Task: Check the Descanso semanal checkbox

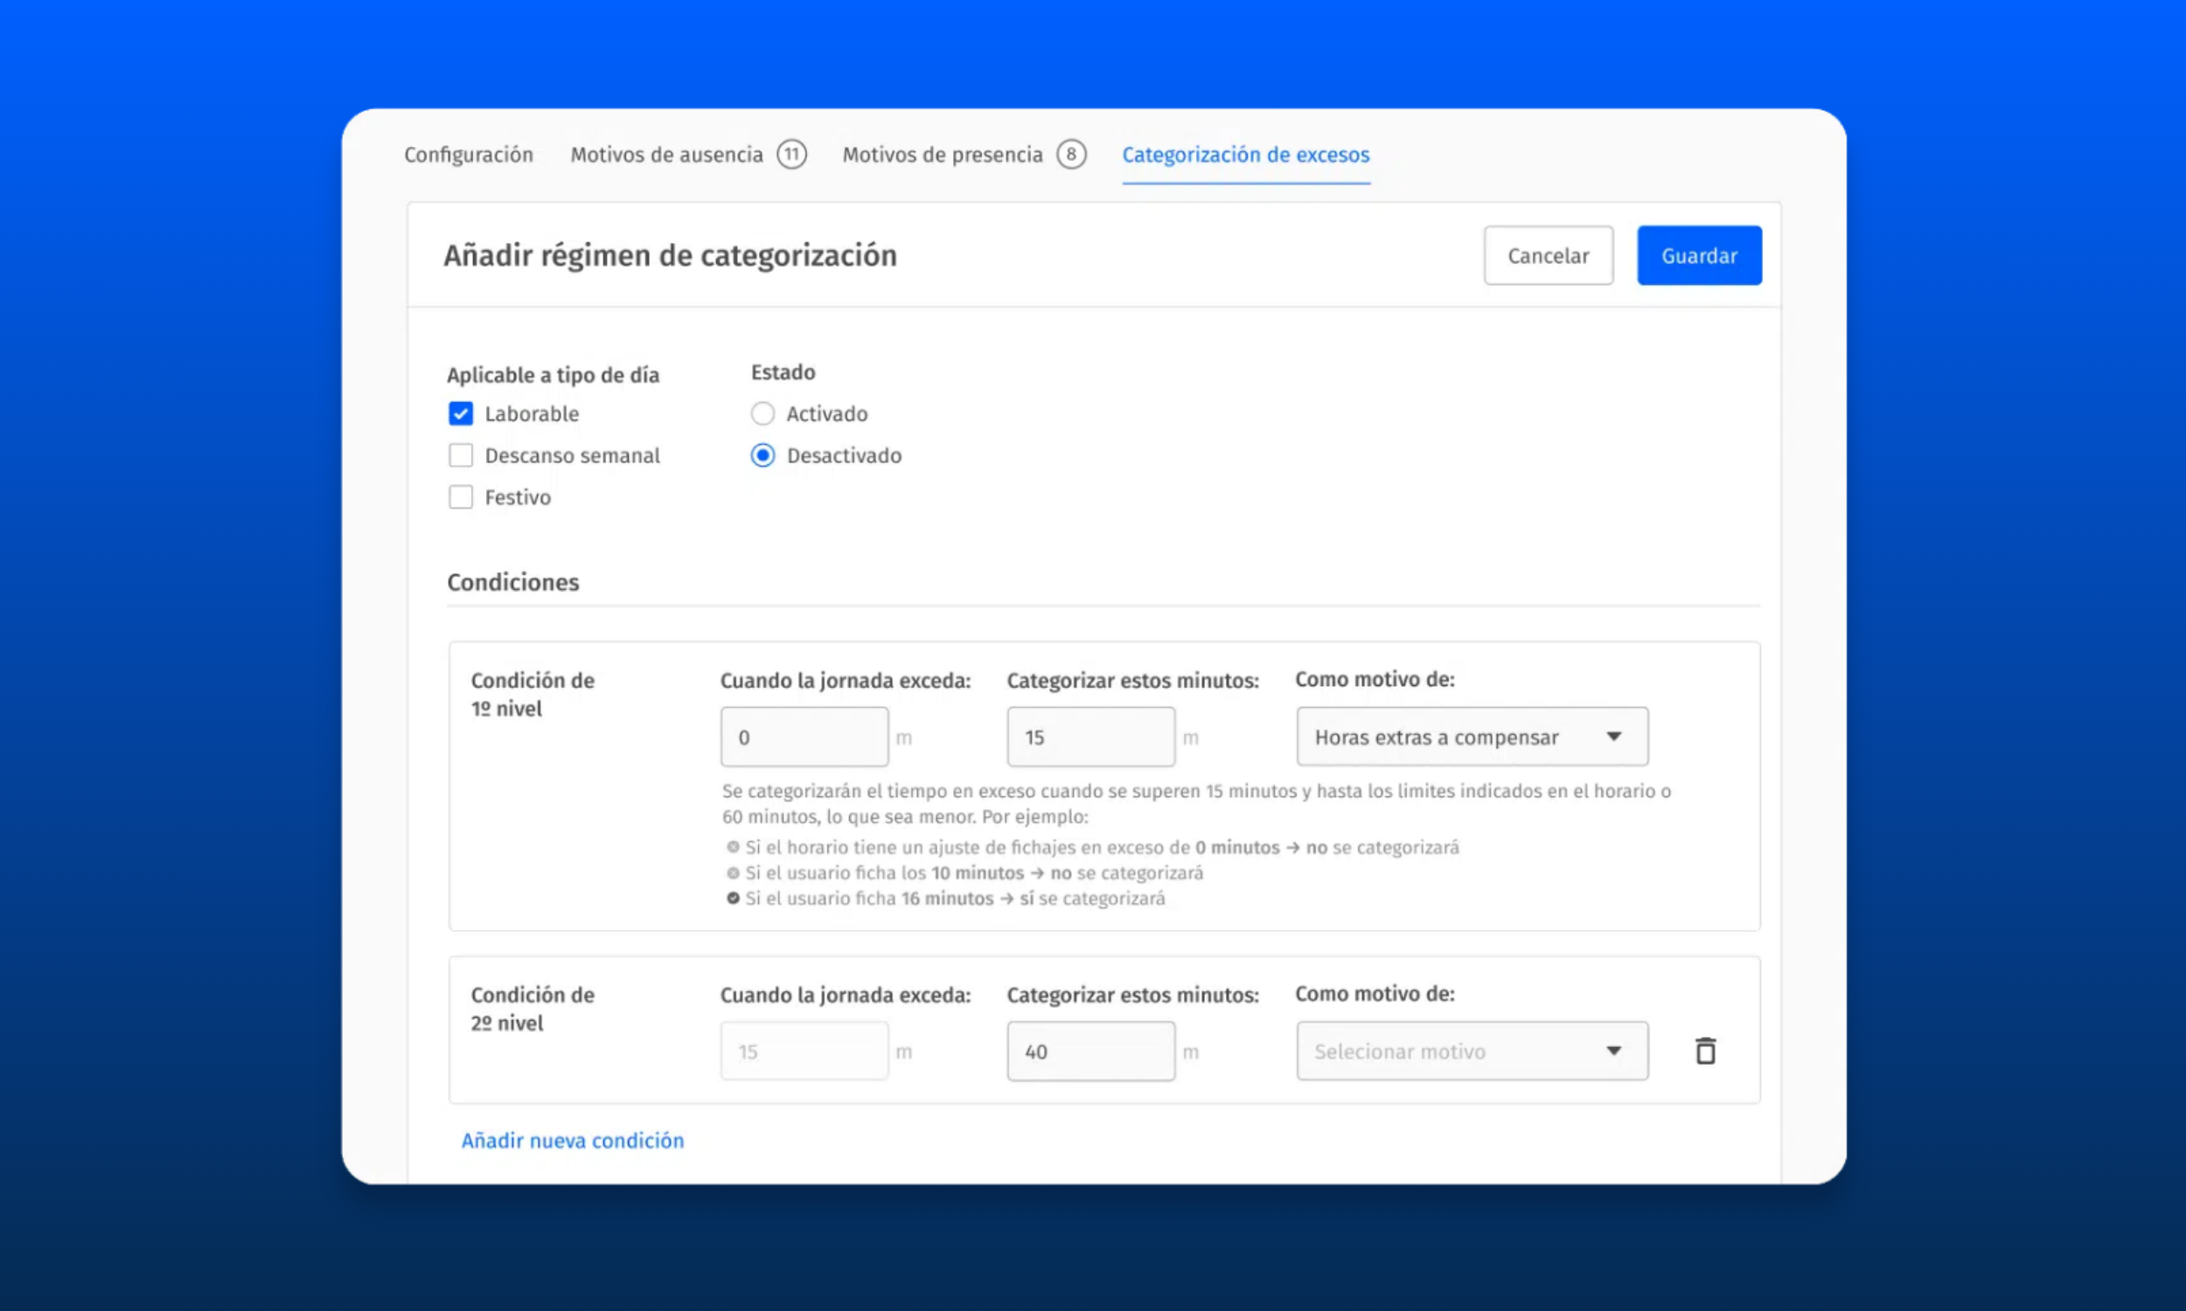Action: coord(461,455)
